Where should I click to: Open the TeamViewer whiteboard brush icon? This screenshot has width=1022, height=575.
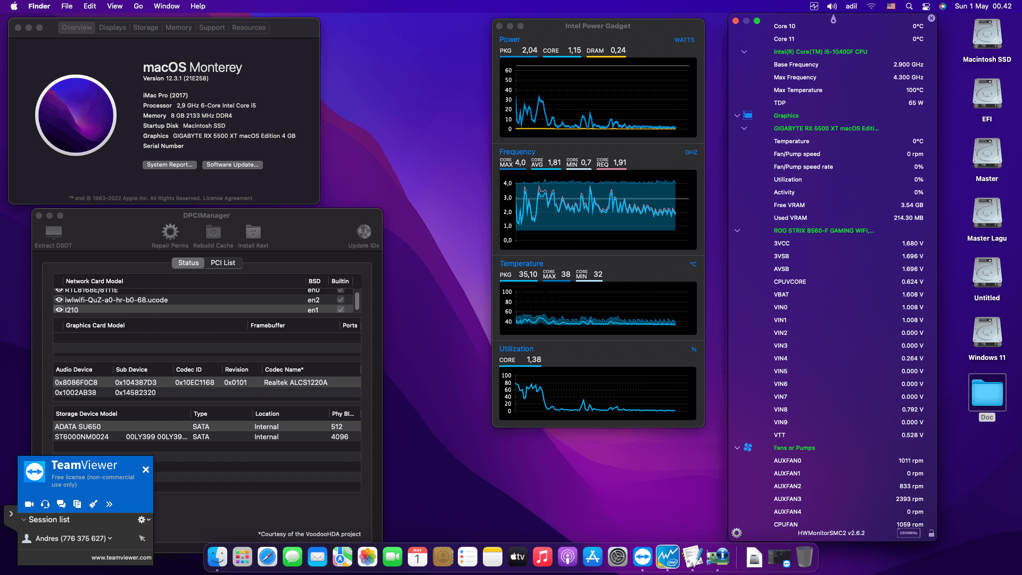[x=93, y=504]
